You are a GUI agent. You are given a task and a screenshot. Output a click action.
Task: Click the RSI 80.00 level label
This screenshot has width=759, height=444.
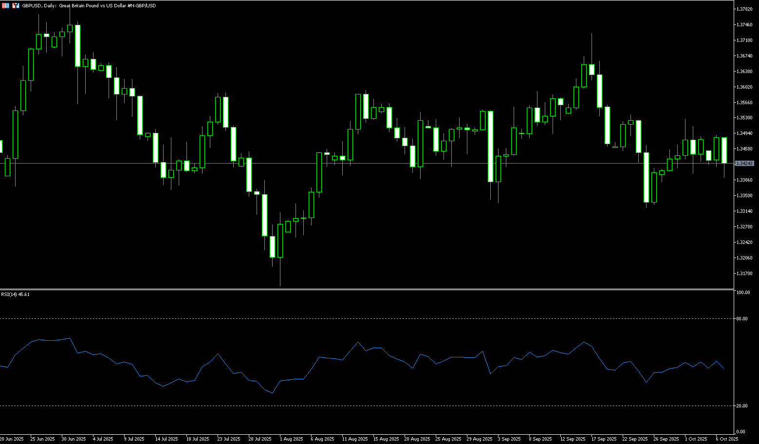[742, 319]
